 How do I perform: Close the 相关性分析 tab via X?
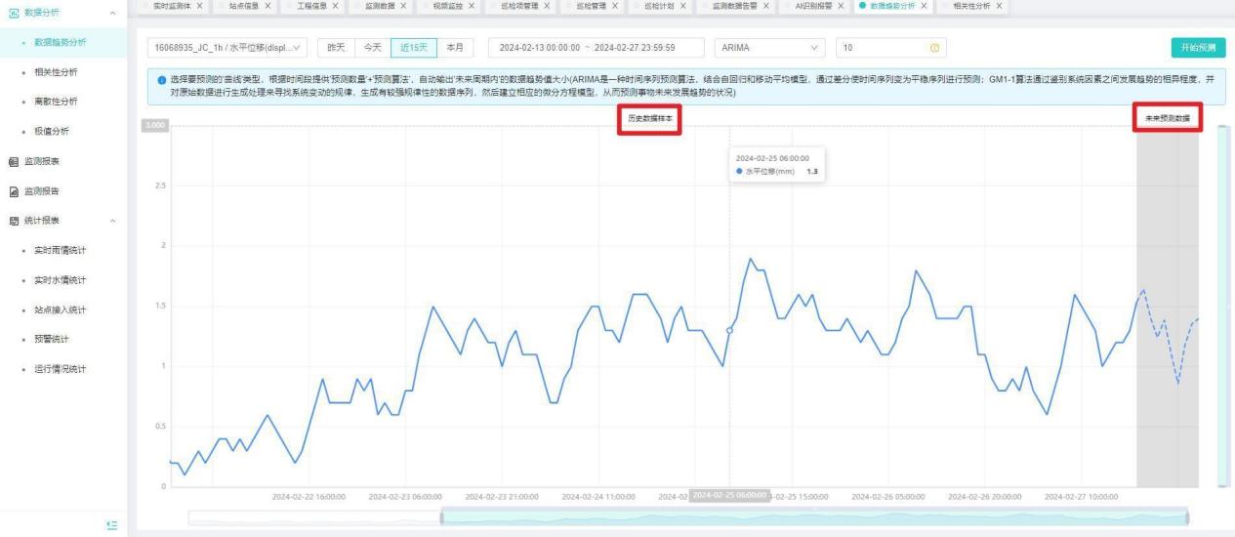[999, 7]
